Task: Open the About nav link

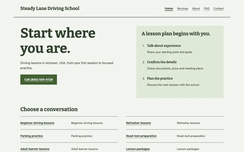Action: 196,9
